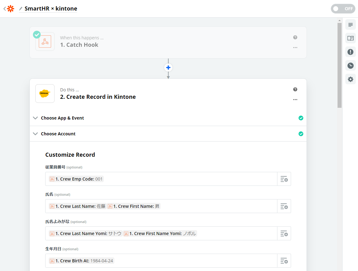Select the Crew First Name: 昇 pill
The image size is (358, 271).
point(134,206)
